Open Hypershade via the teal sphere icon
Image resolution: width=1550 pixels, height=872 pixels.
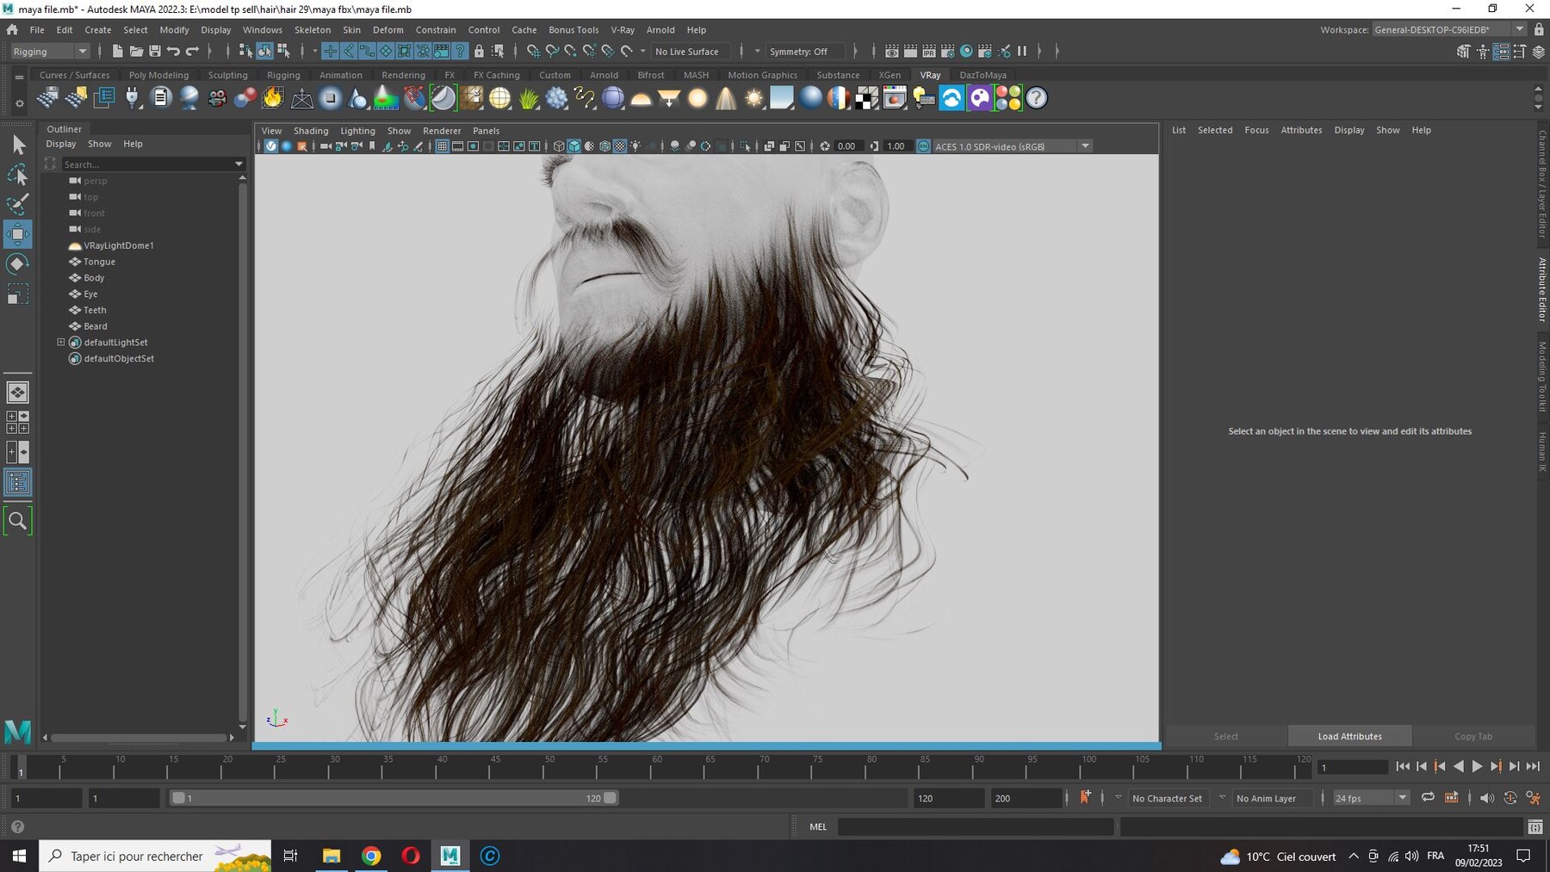966,52
